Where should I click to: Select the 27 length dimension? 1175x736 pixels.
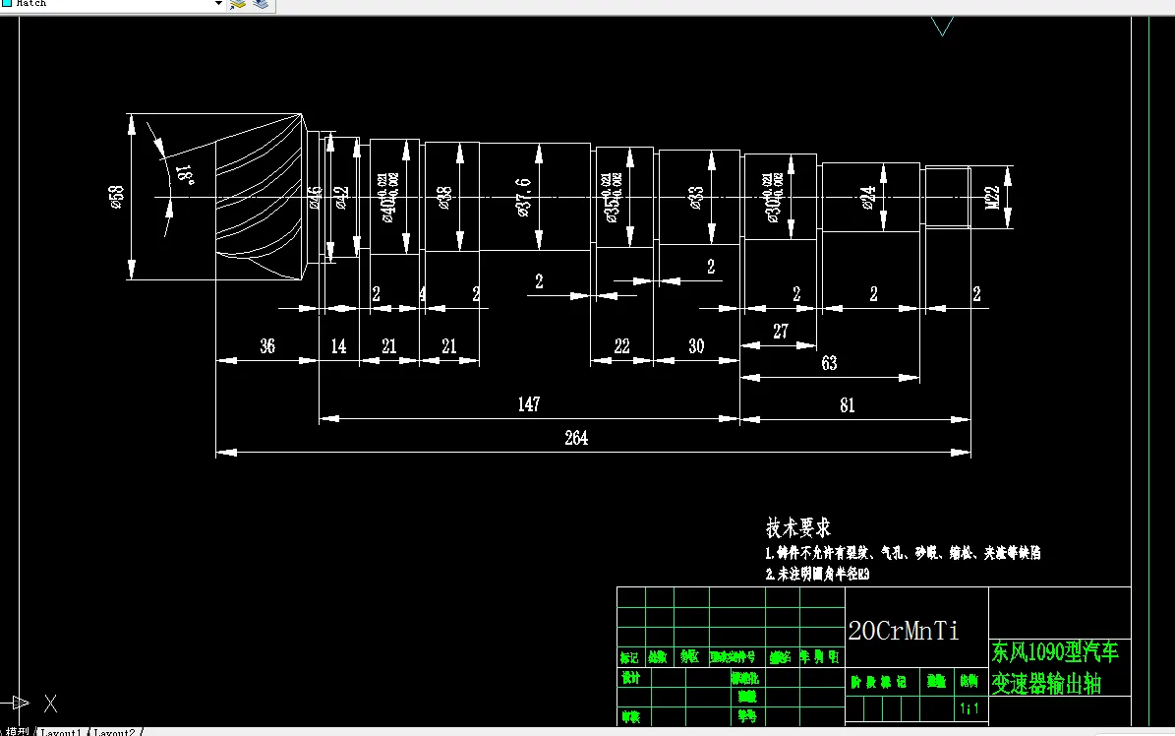(781, 332)
